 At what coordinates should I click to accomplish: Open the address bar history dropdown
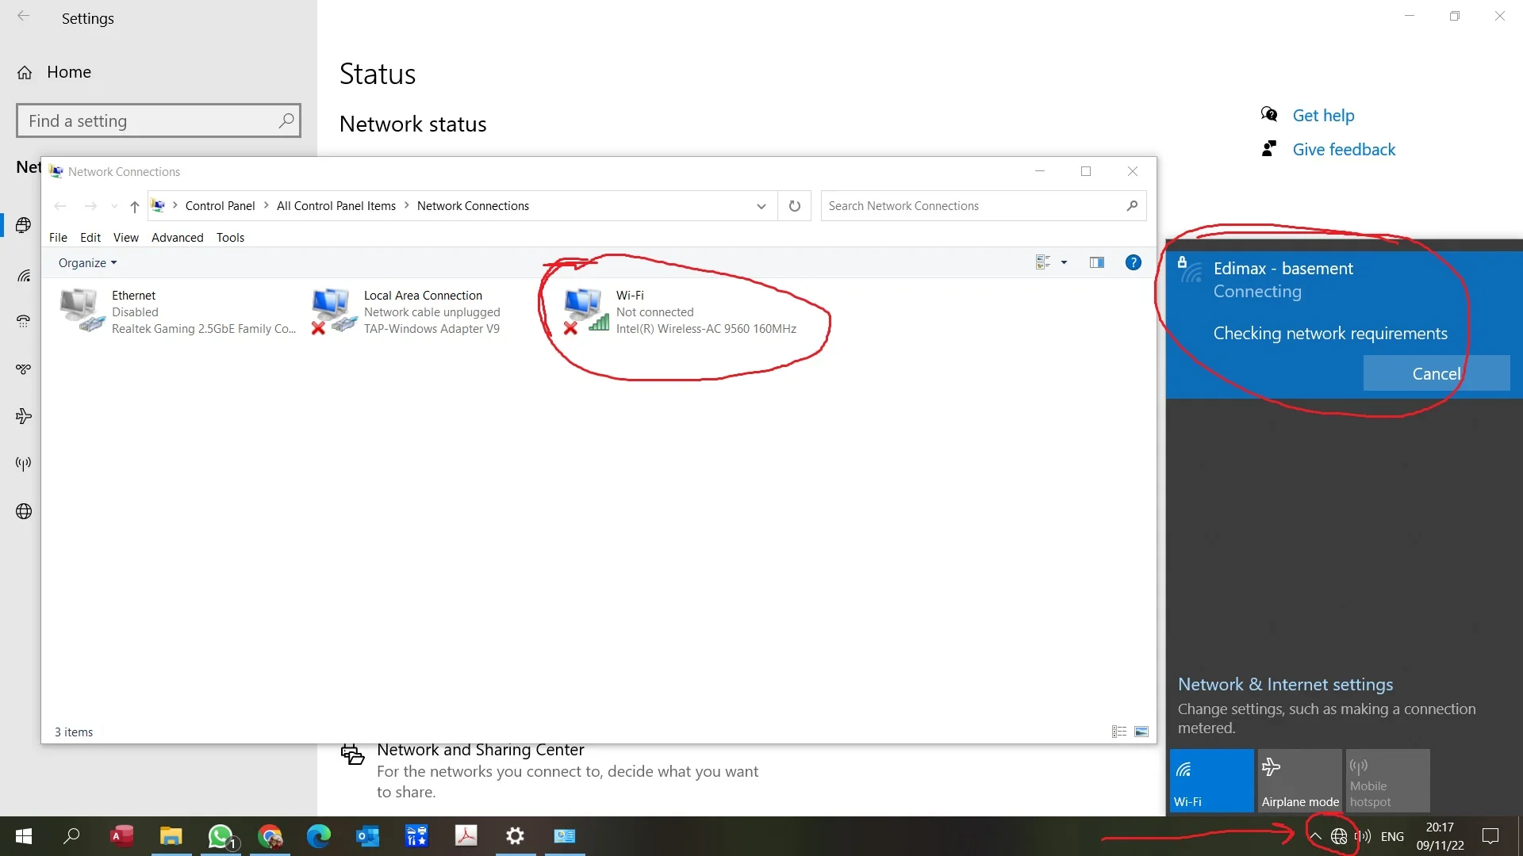click(x=761, y=206)
